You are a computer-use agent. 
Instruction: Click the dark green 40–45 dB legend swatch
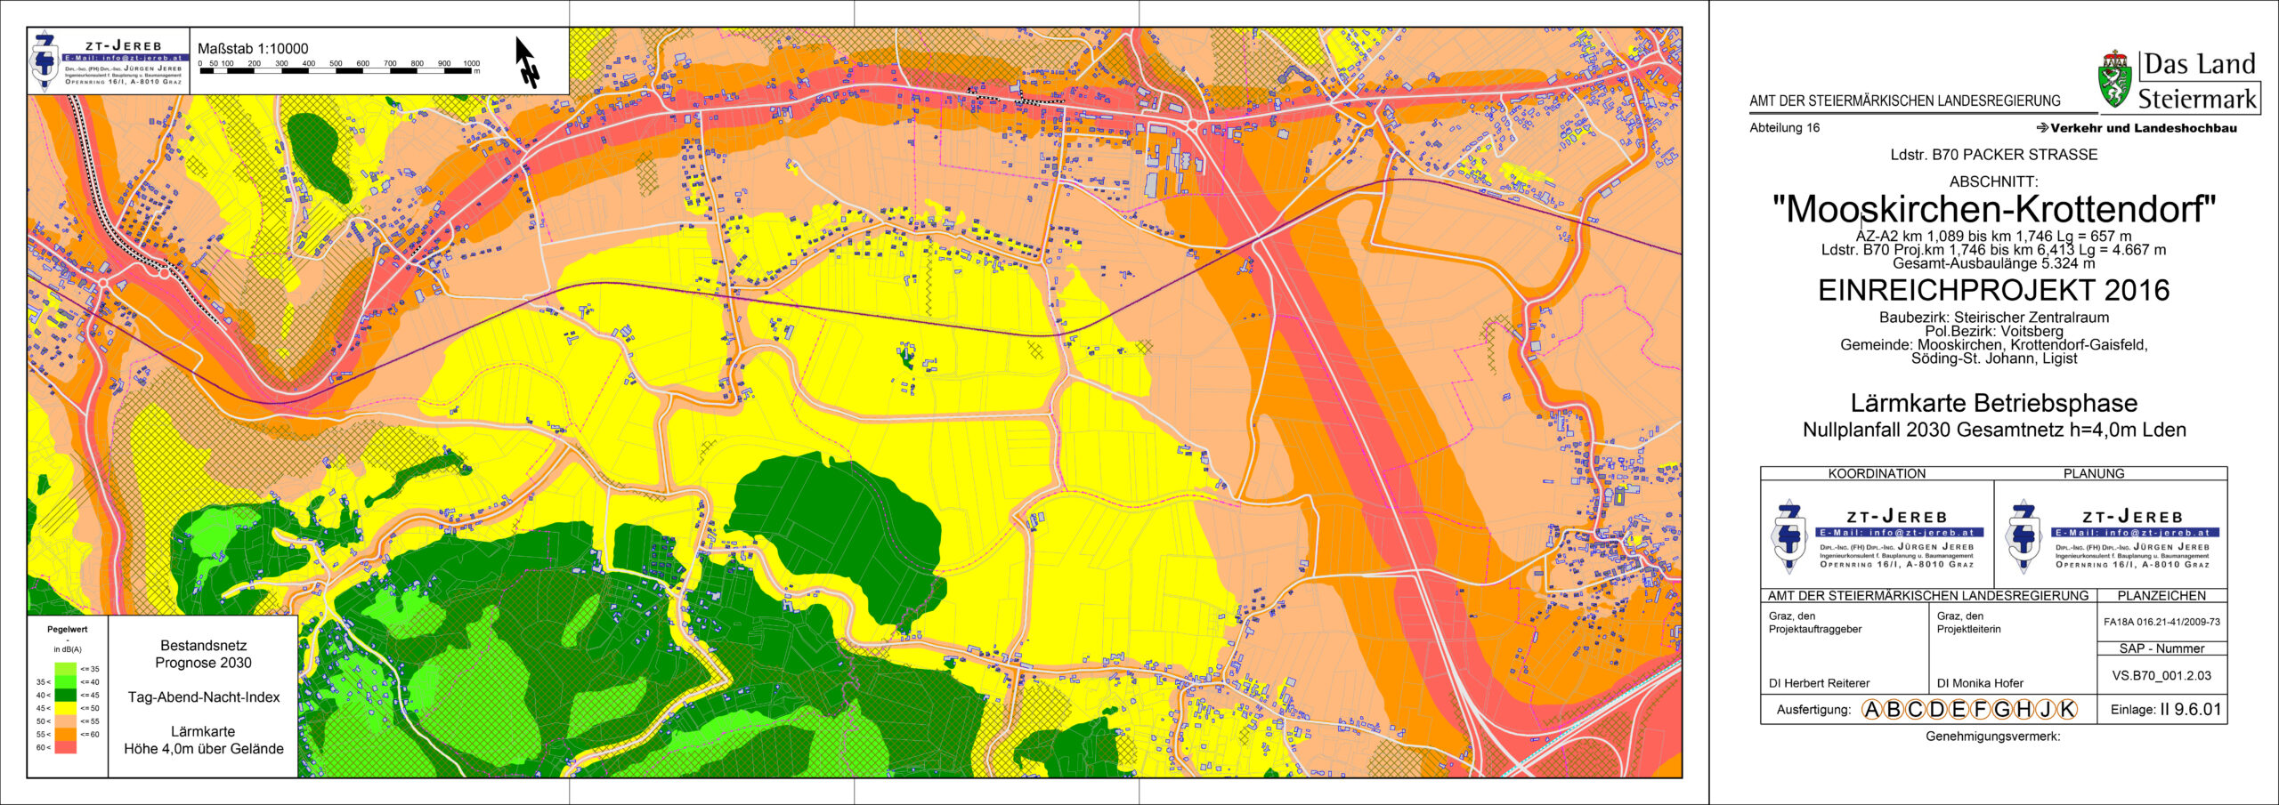65,695
